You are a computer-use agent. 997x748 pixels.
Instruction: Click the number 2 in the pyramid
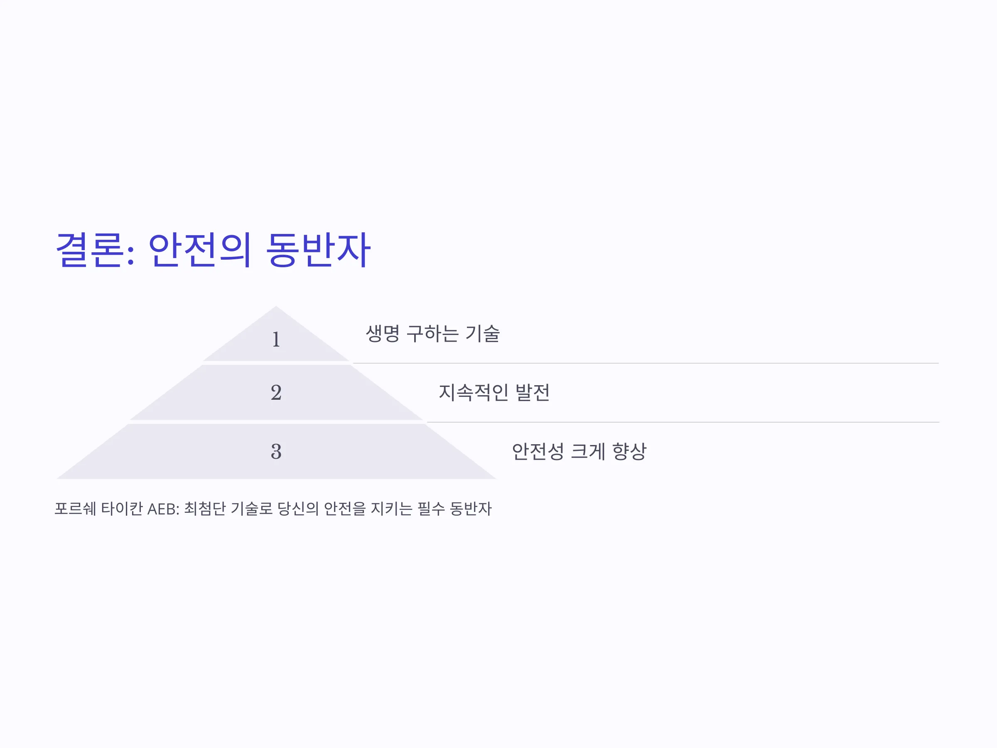pyautogui.click(x=276, y=392)
